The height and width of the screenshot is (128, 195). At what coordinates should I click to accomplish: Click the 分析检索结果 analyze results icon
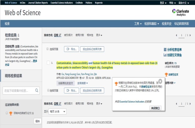coord(165,49)
